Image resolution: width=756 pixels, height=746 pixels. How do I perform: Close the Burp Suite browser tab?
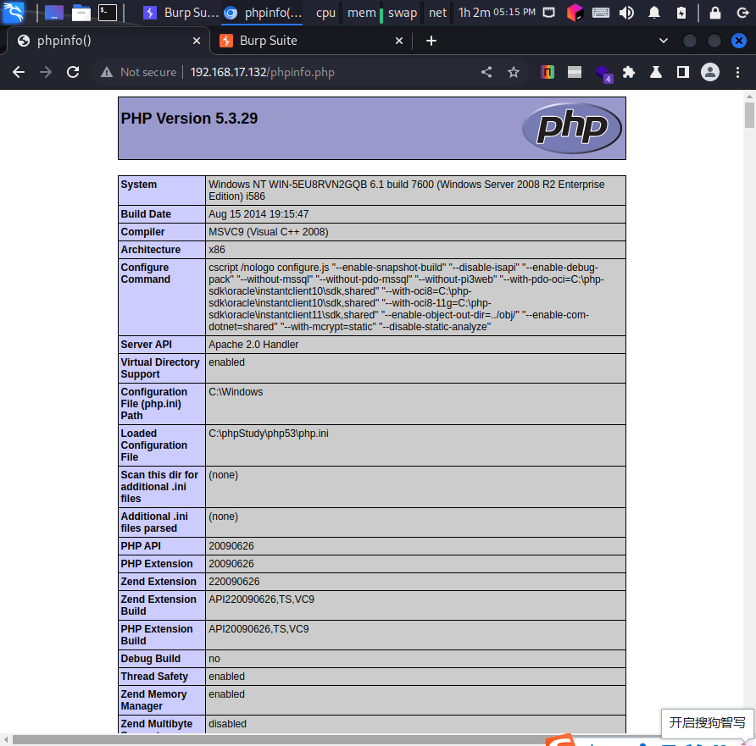pos(398,41)
